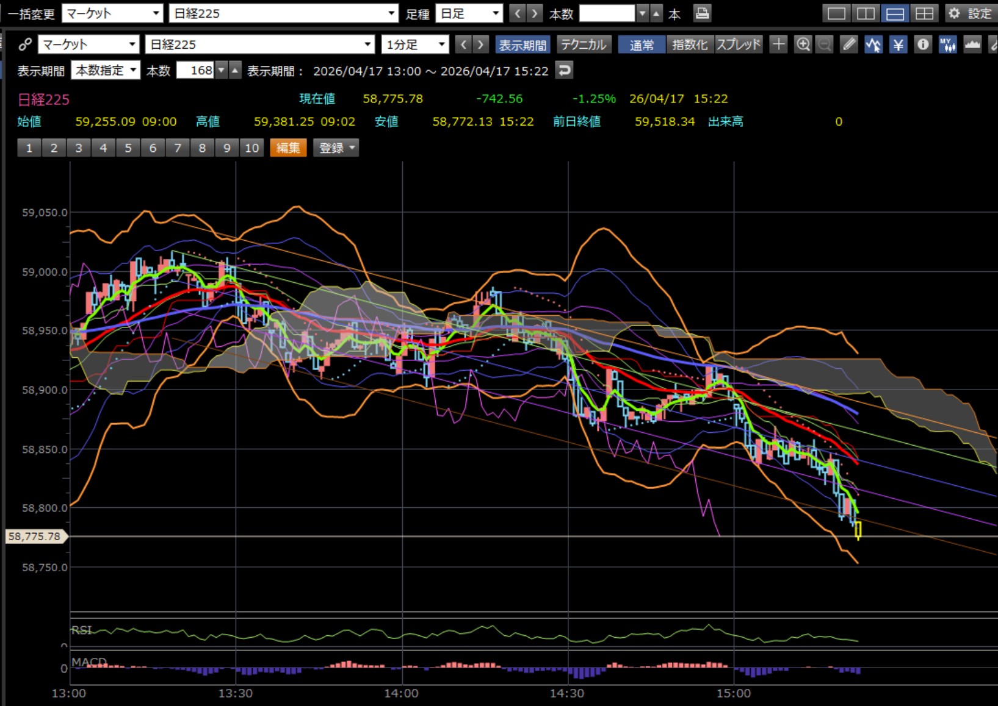Open the テクニカル settings button
Viewport: 998px width, 706px height.
[584, 45]
